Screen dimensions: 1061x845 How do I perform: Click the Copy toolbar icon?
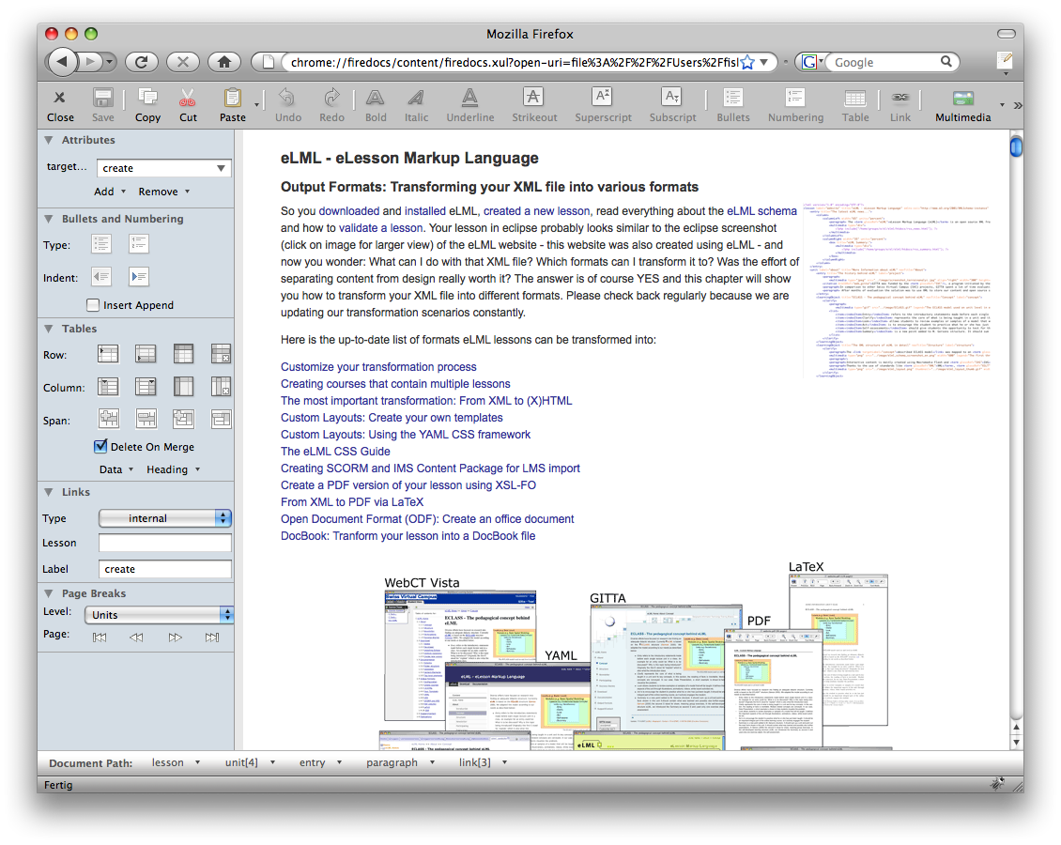(x=146, y=98)
